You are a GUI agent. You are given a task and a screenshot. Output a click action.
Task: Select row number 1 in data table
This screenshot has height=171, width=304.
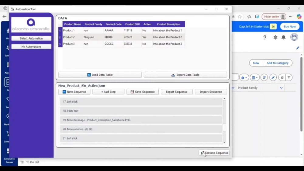pos(60,30)
